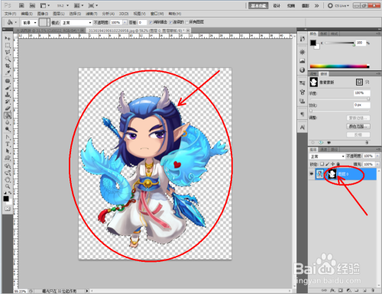Switch to the Channels tab
The height and width of the screenshot is (294, 382).
click(324, 150)
